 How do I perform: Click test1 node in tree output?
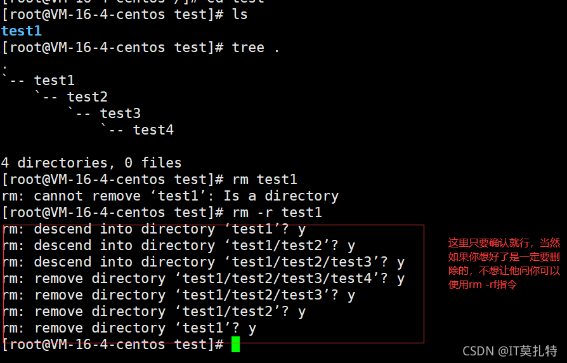[x=55, y=81]
